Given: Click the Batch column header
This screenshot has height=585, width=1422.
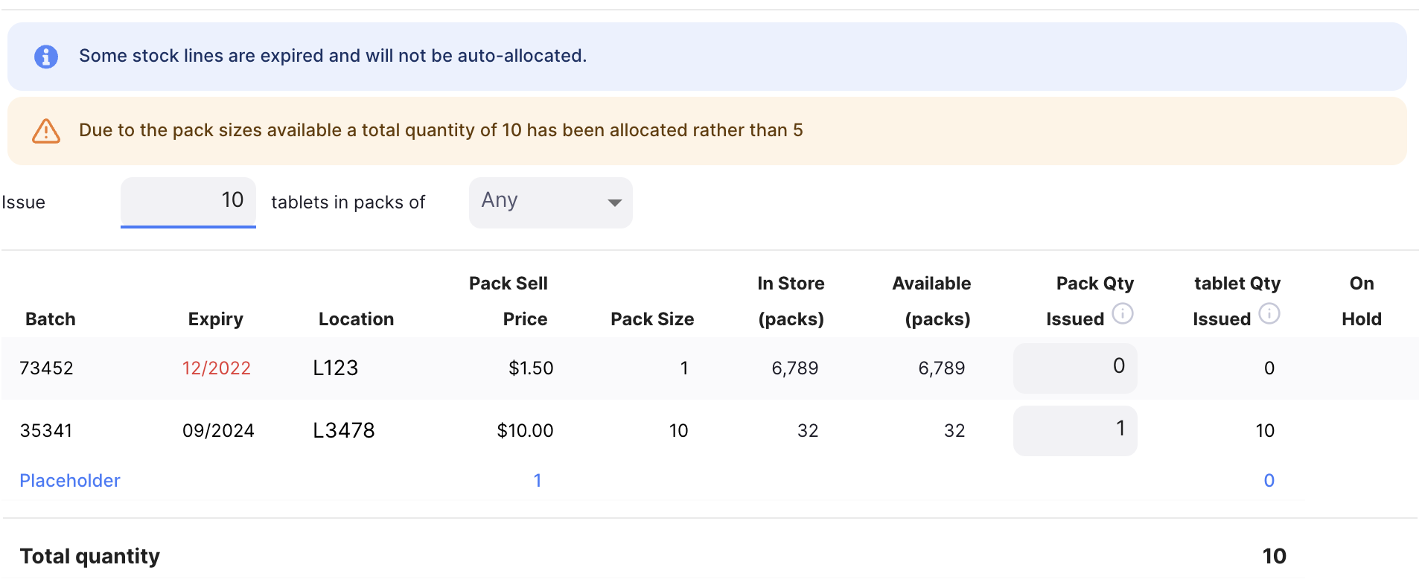Looking at the screenshot, I should (51, 319).
